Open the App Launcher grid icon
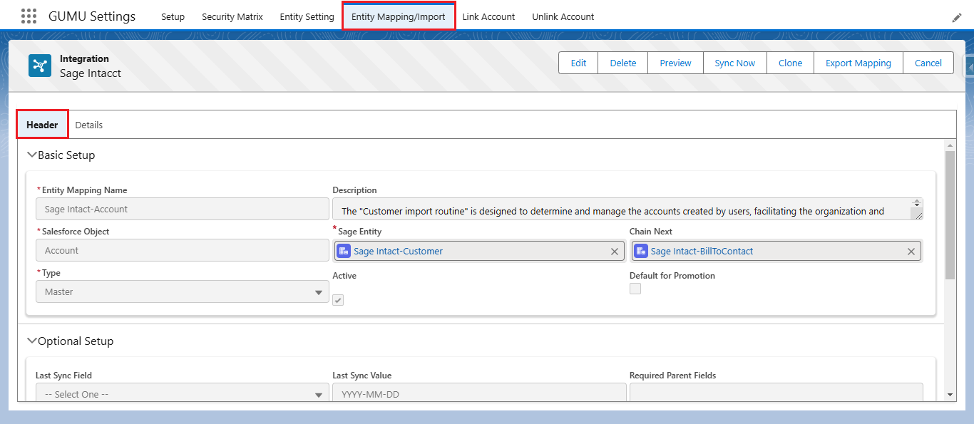The height and width of the screenshot is (424, 974). (x=29, y=16)
